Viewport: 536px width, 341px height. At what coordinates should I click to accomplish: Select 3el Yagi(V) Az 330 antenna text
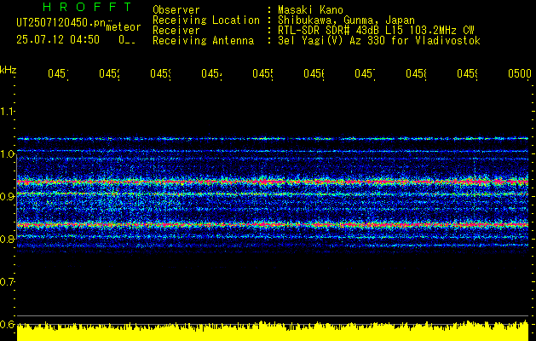click(379, 41)
